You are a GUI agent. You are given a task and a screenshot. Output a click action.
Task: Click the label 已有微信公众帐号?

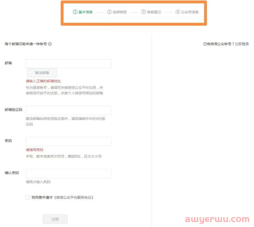[x=219, y=44]
